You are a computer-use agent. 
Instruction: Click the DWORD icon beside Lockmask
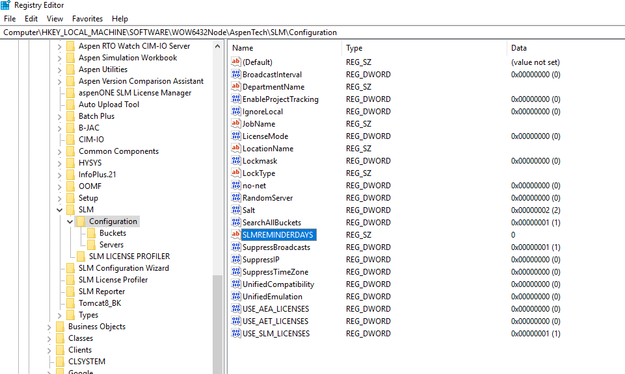(x=236, y=160)
